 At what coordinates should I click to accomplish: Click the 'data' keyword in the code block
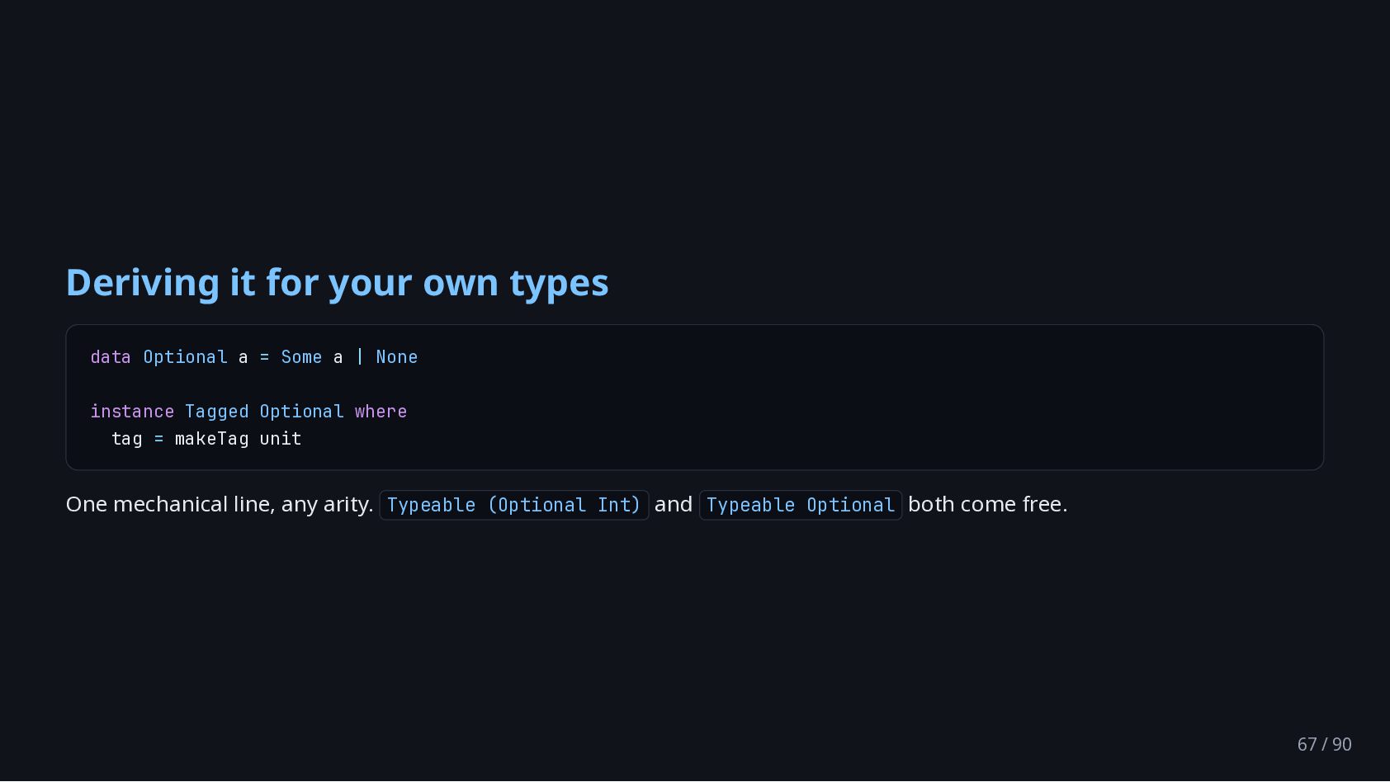pos(111,357)
